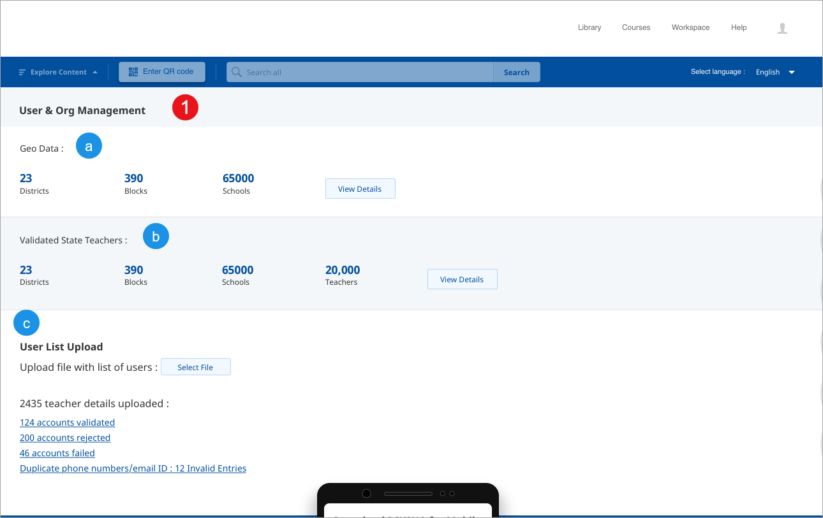The image size is (823, 518).
Task: Open the English language dropdown
Action: point(775,72)
